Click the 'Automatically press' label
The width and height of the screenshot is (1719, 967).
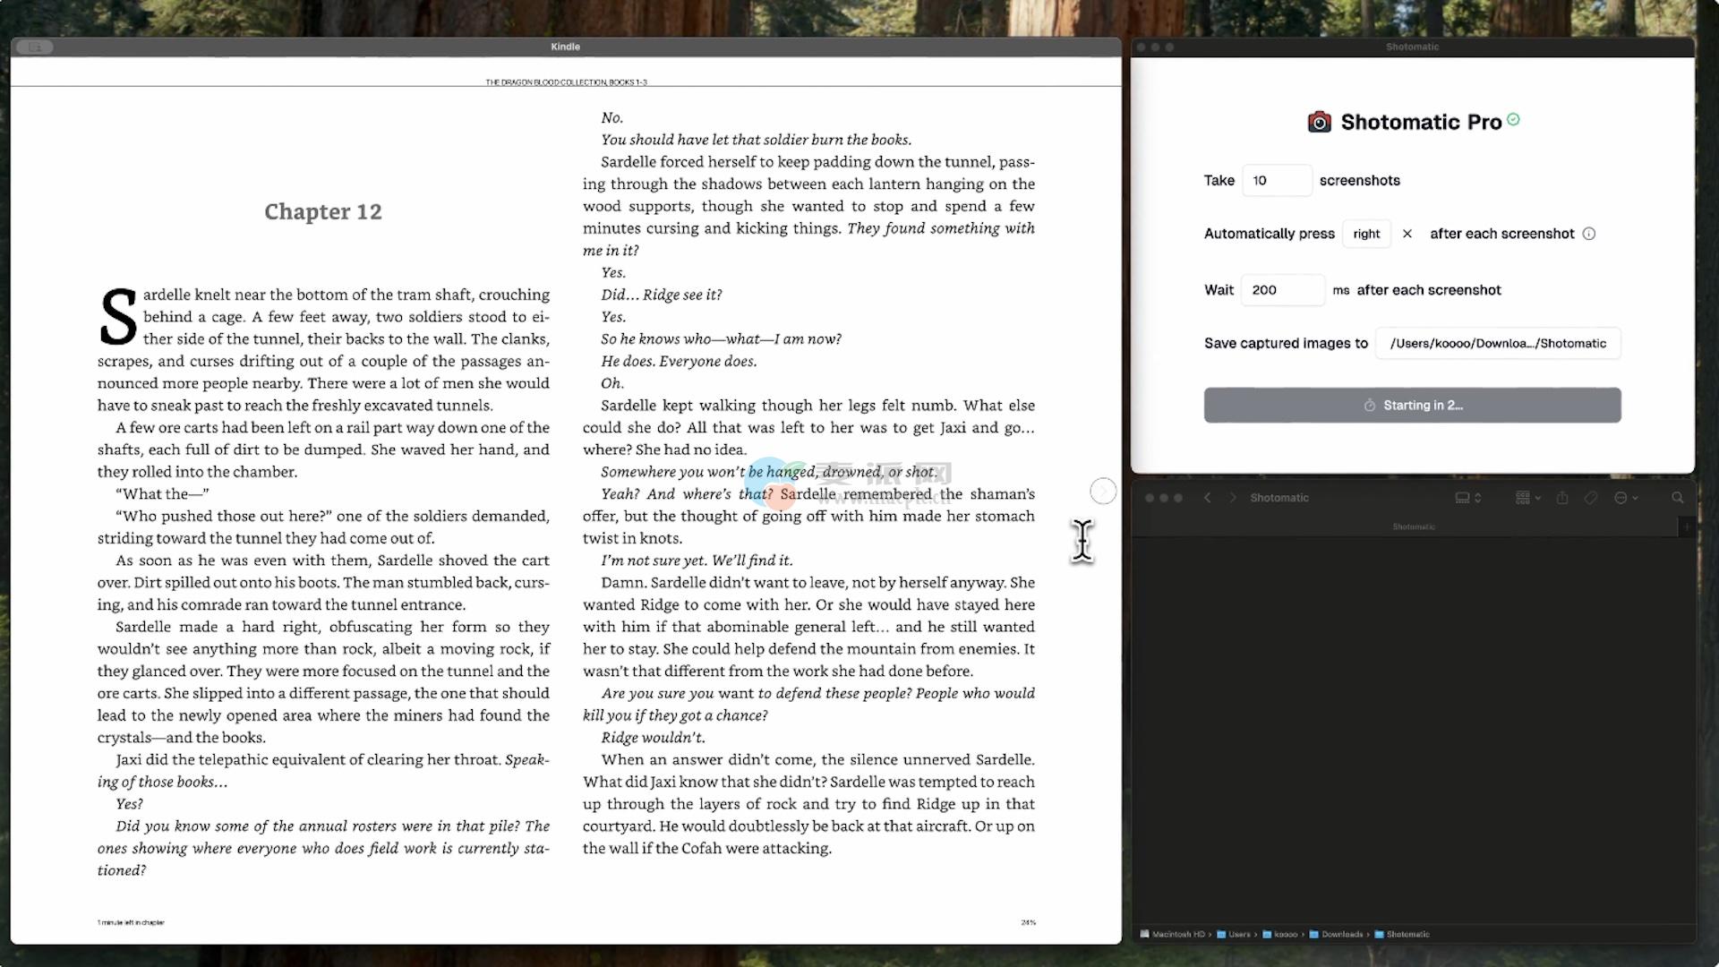[x=1269, y=234]
